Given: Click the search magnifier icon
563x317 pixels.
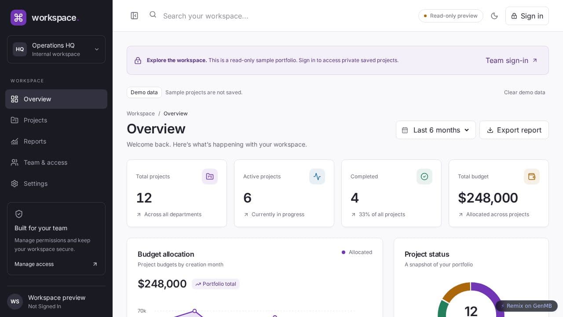Looking at the screenshot, I should [x=153, y=15].
